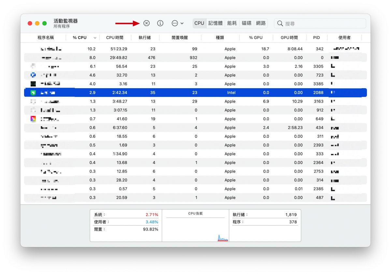Viewport: 391px width, 274px height.
Task: Click the green app icon in PID 2088 row
Action: 33,92
